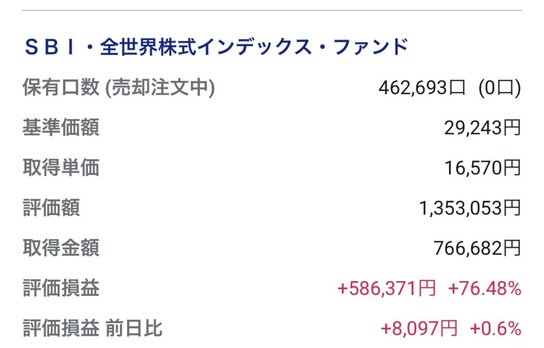The image size is (544, 348).
Task: Click the 評価額 label
Action: pos(51,208)
